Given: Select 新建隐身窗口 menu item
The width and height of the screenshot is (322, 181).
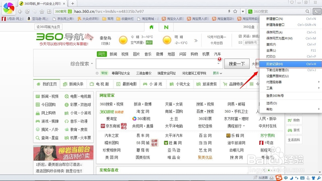Looking at the screenshot, I should coord(291,25).
